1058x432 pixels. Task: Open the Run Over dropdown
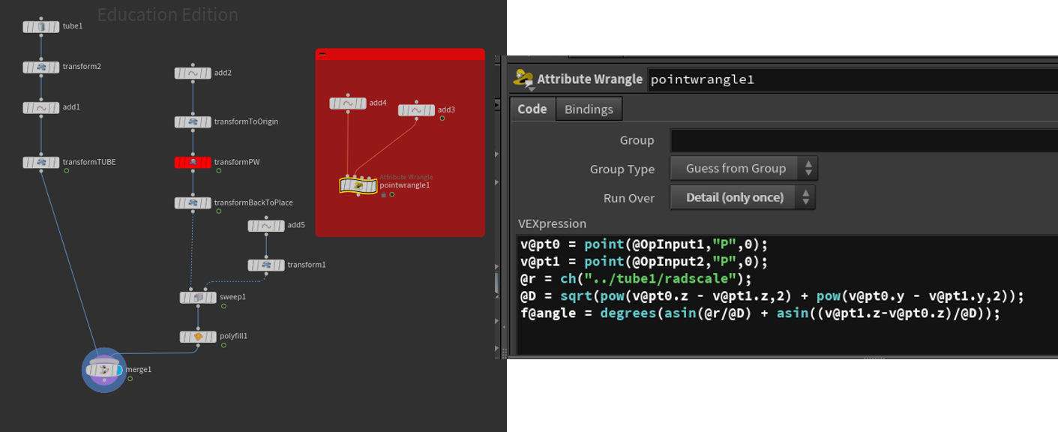tap(742, 197)
